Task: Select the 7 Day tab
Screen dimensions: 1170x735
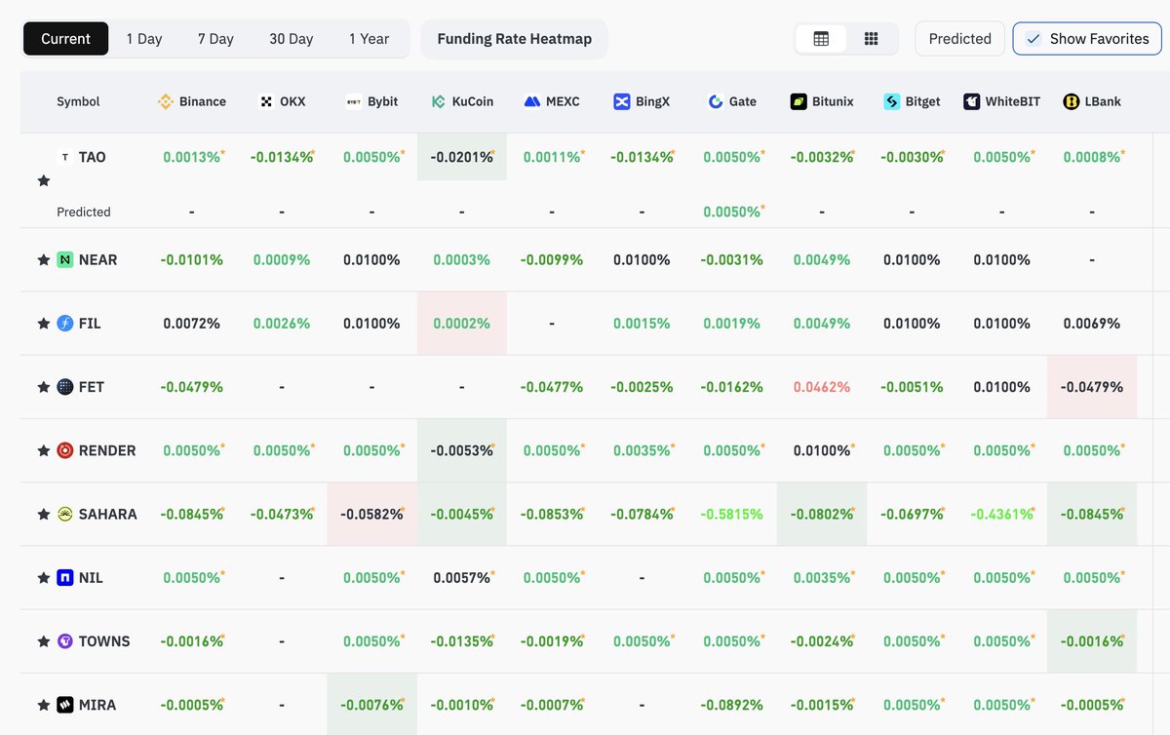Action: 215,39
